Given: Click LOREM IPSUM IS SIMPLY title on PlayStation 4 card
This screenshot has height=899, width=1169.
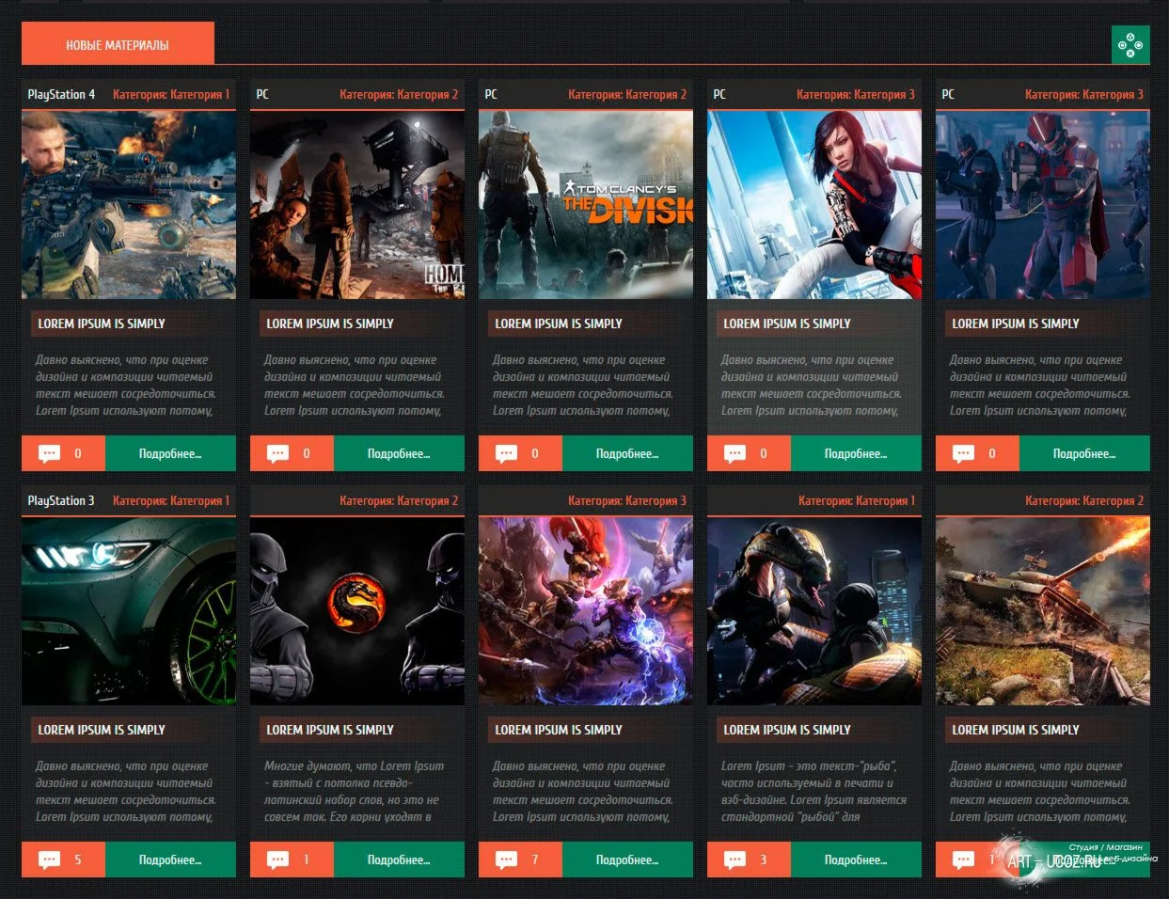Looking at the screenshot, I should click(x=102, y=323).
